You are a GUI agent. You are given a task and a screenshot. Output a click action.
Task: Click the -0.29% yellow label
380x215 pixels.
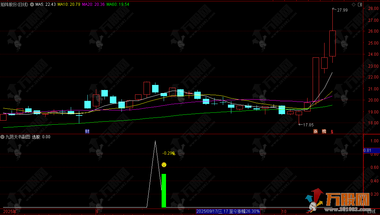pos(169,153)
